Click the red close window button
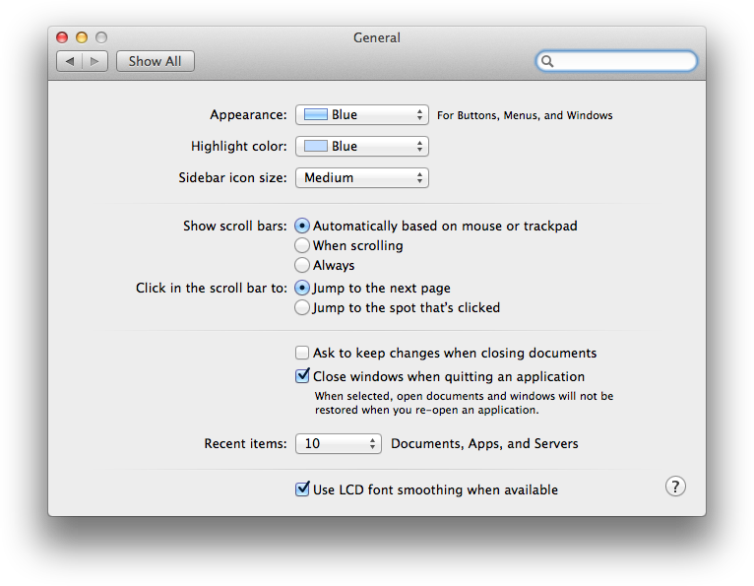Viewport: 754px width, 586px height. (62, 37)
